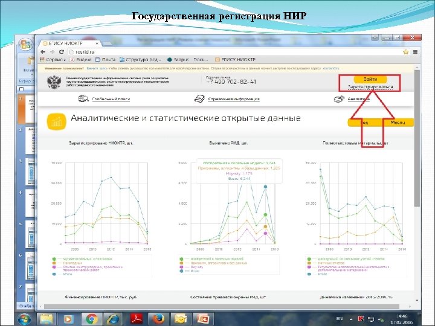Open PowerPoint from the taskbar
435x326 pixels.
pos(203,319)
